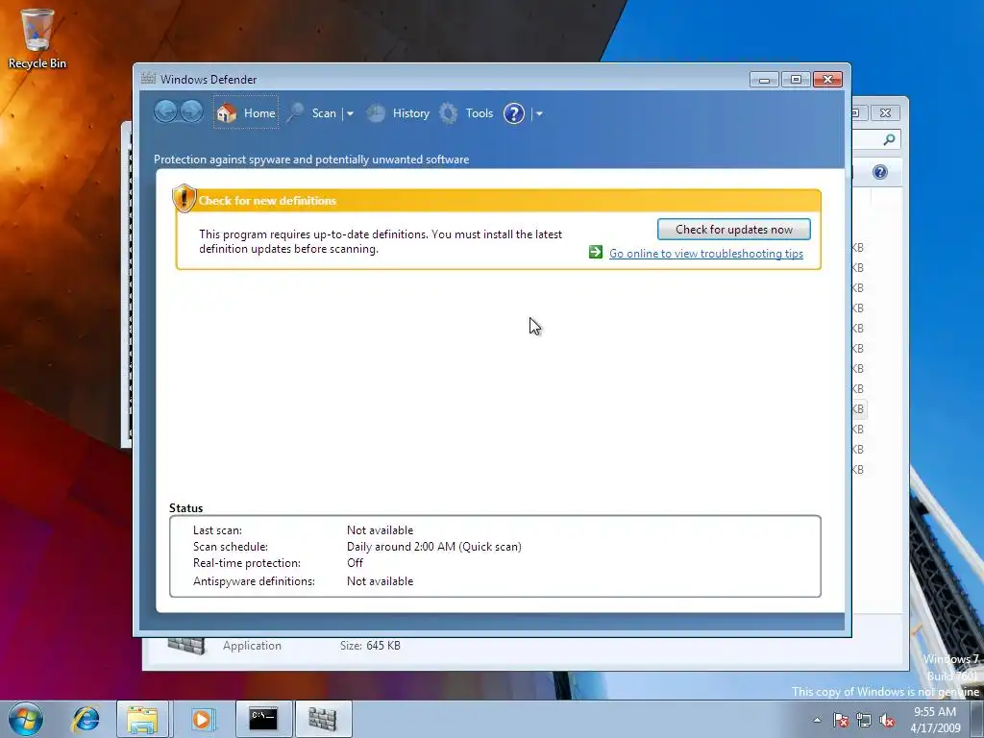Click the 'Antispyware definitions:' label

(254, 581)
